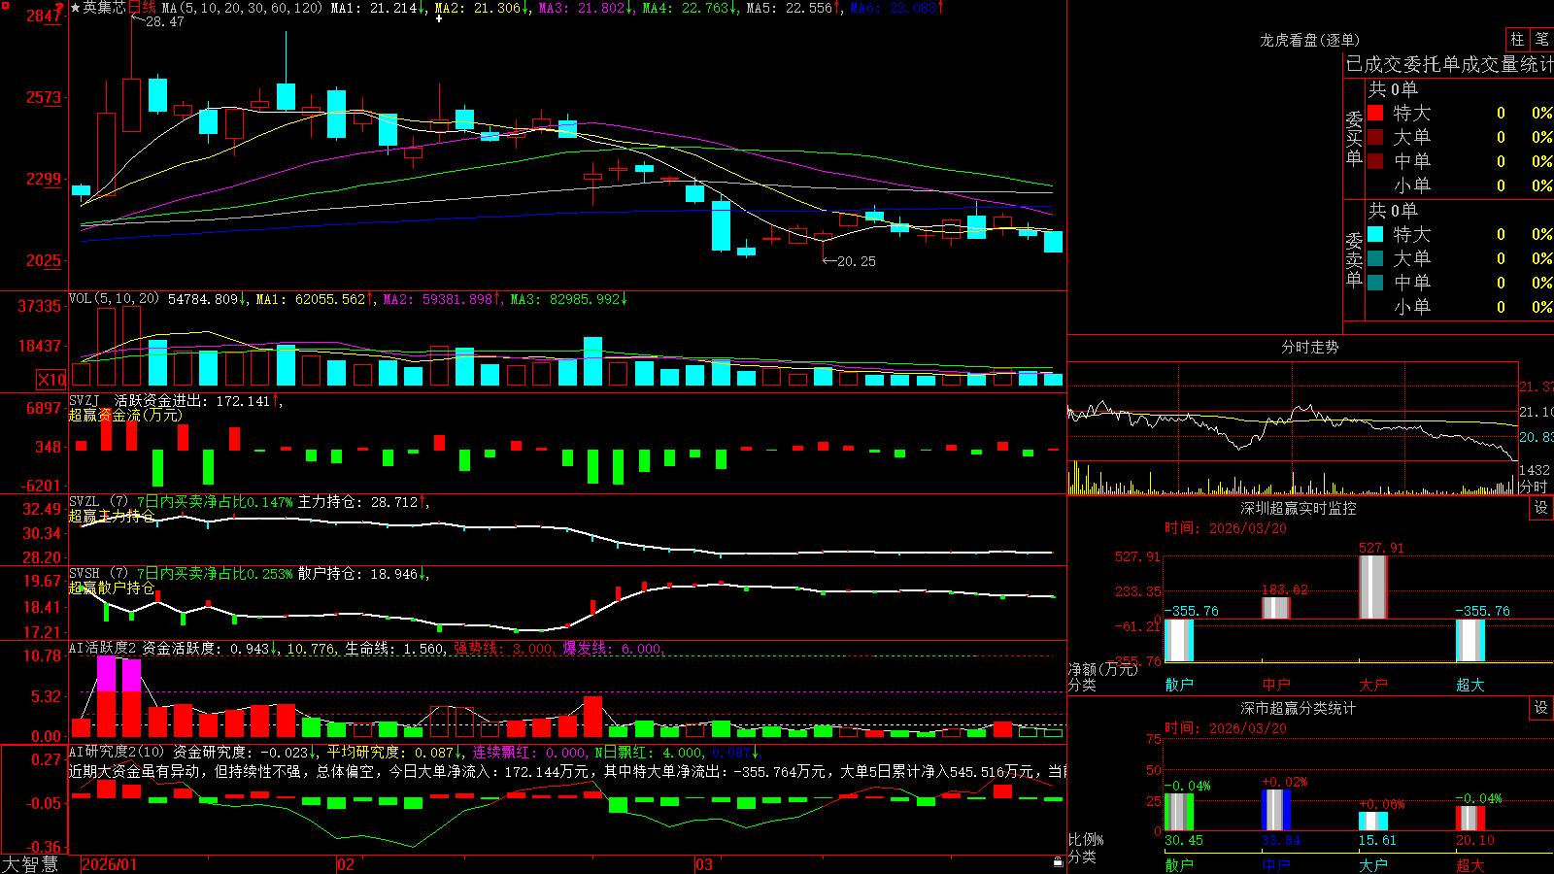Click the 30.45 ratio value under 散户 bar

tap(1184, 840)
